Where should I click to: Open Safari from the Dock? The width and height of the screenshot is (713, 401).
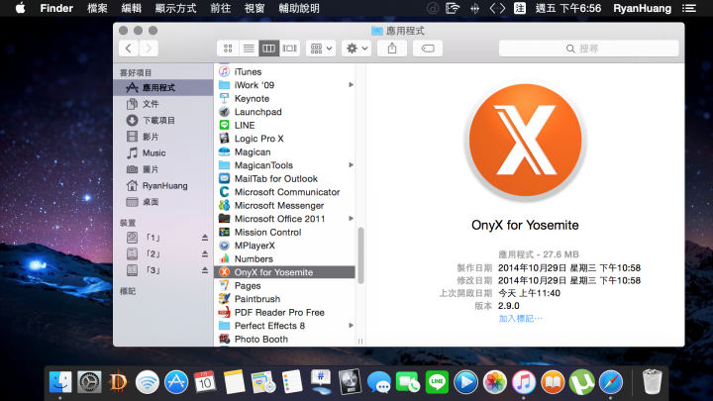[x=611, y=382]
